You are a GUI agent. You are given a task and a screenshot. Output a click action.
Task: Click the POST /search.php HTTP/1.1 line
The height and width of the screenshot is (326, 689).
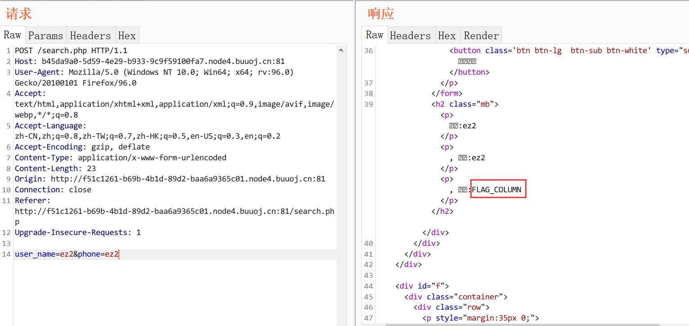pyautogui.click(x=71, y=50)
